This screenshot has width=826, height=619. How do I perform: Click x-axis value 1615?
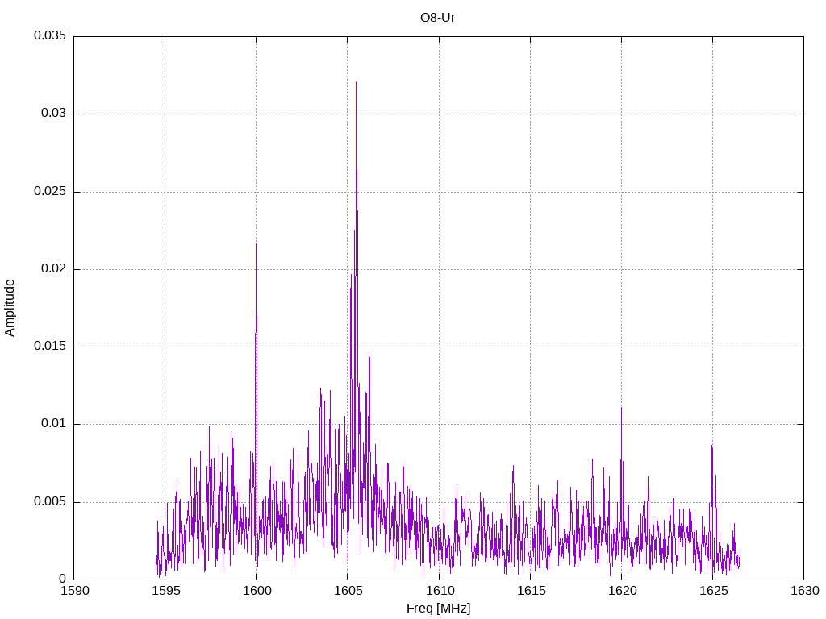531,591
